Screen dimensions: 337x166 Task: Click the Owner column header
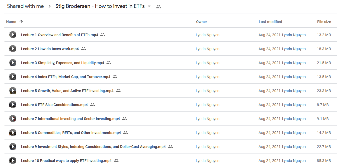coord(201,22)
